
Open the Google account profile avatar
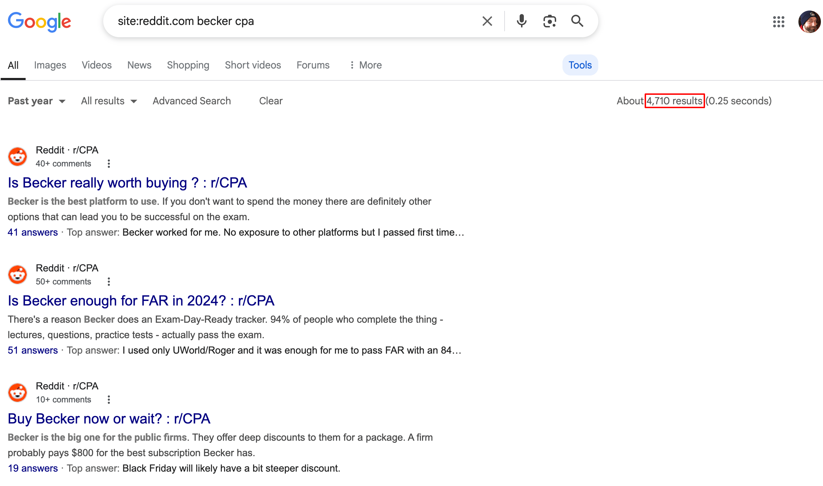tap(809, 22)
